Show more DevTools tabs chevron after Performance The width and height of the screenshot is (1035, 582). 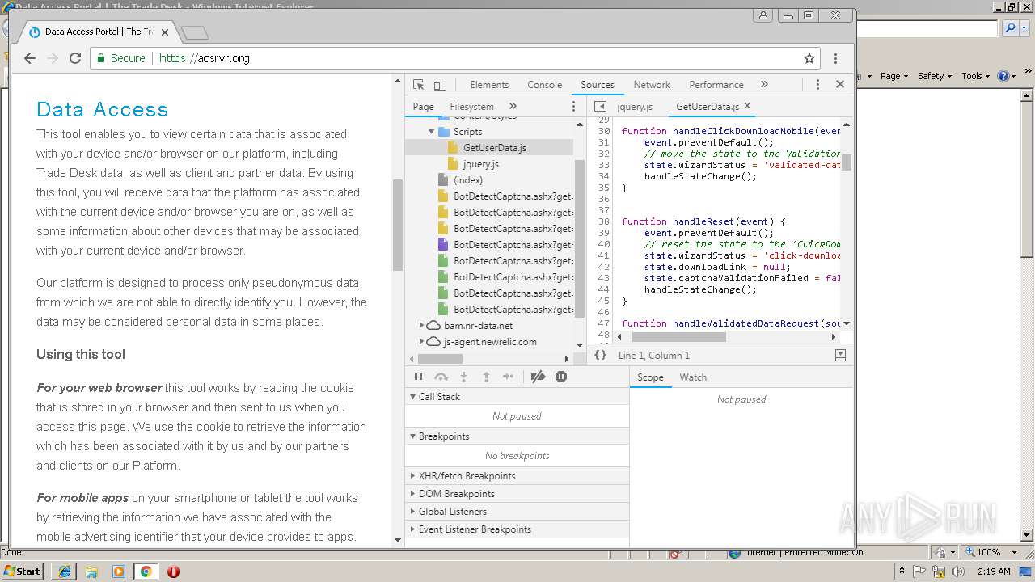(x=764, y=84)
